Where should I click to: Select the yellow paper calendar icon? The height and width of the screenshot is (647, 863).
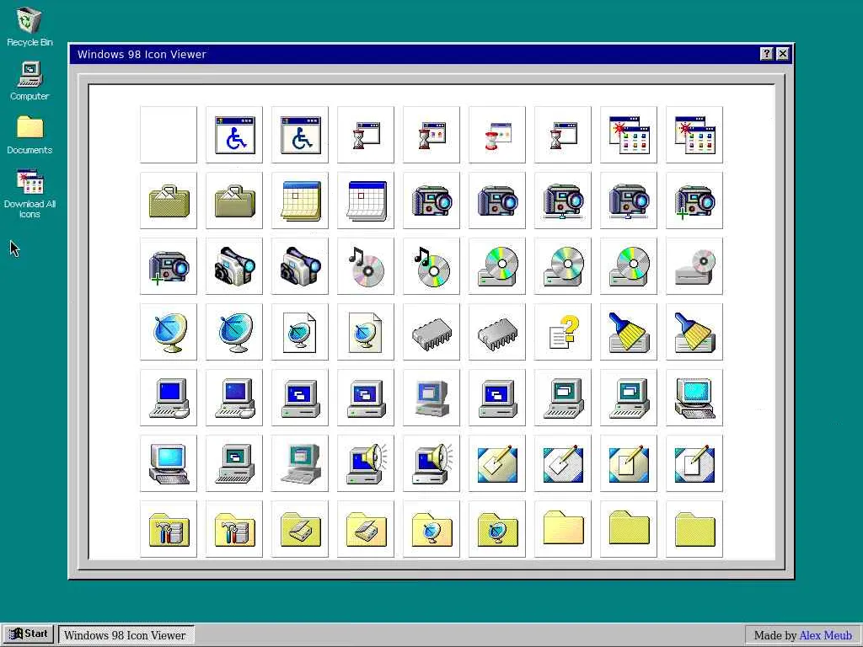(300, 201)
